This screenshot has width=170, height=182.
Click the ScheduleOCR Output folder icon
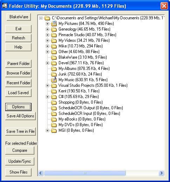coord(54,108)
